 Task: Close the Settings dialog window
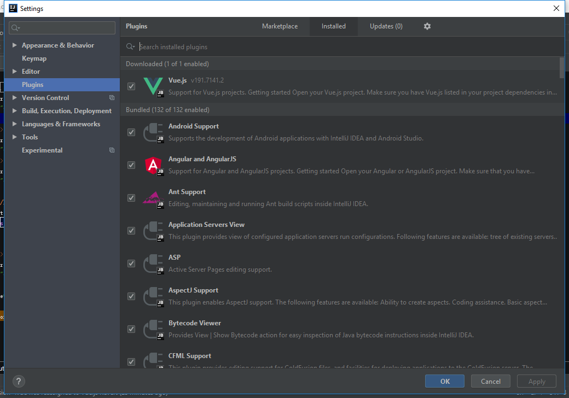[556, 8]
